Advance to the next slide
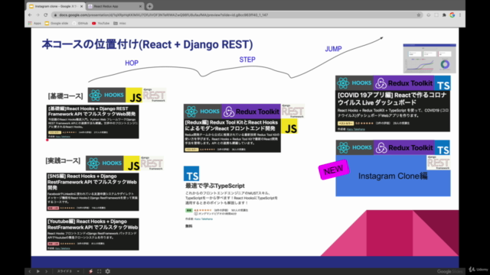 pos(46,271)
